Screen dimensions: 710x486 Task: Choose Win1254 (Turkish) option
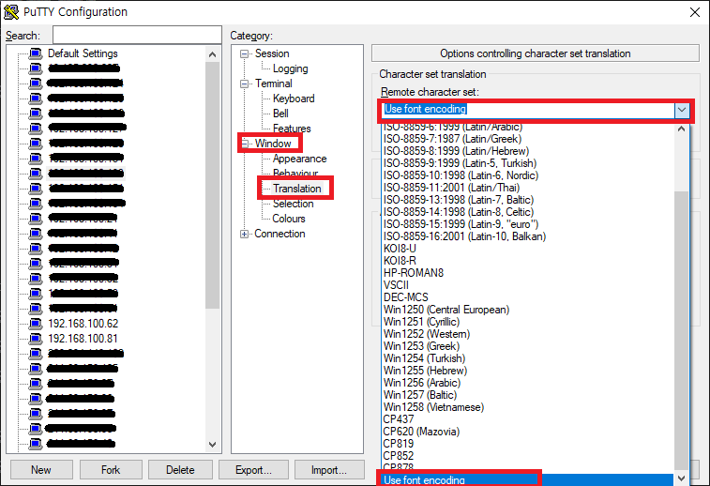pos(424,358)
